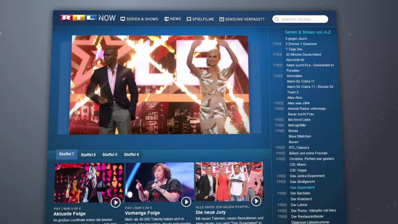Screen dimensions: 398x224
Task: Open Der Restauranttester
Action: (x=308, y=217)
